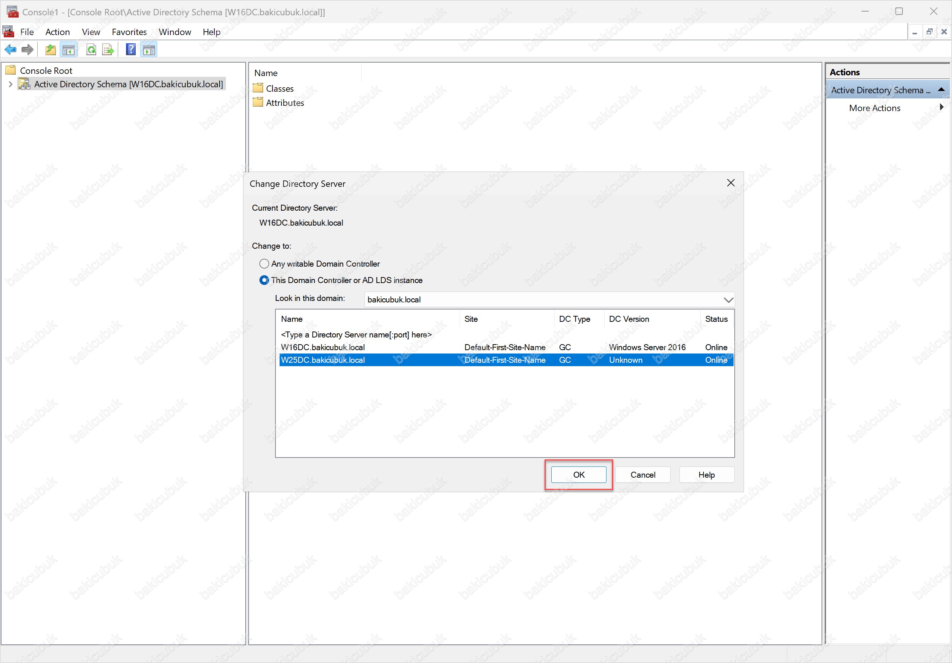This screenshot has height=663, width=952.
Task: Select Any writable Domain Controller option
Action: click(x=319, y=264)
